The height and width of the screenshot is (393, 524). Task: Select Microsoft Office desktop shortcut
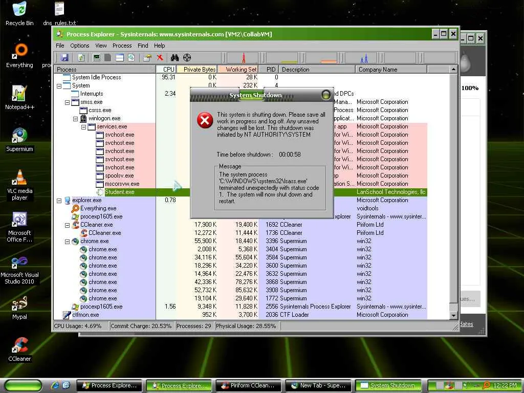(19, 227)
